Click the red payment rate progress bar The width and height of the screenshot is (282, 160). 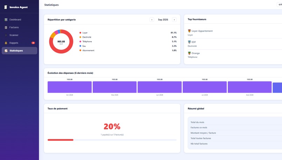tap(61, 140)
